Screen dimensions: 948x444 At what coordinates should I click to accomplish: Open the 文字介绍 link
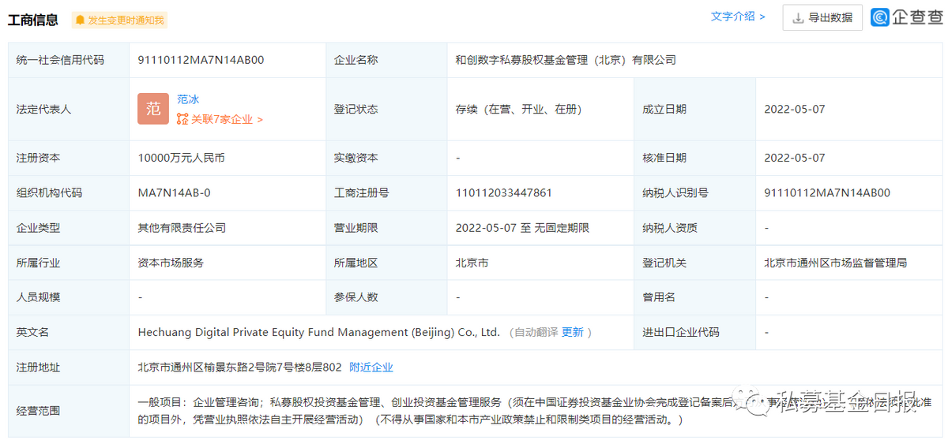point(738,17)
